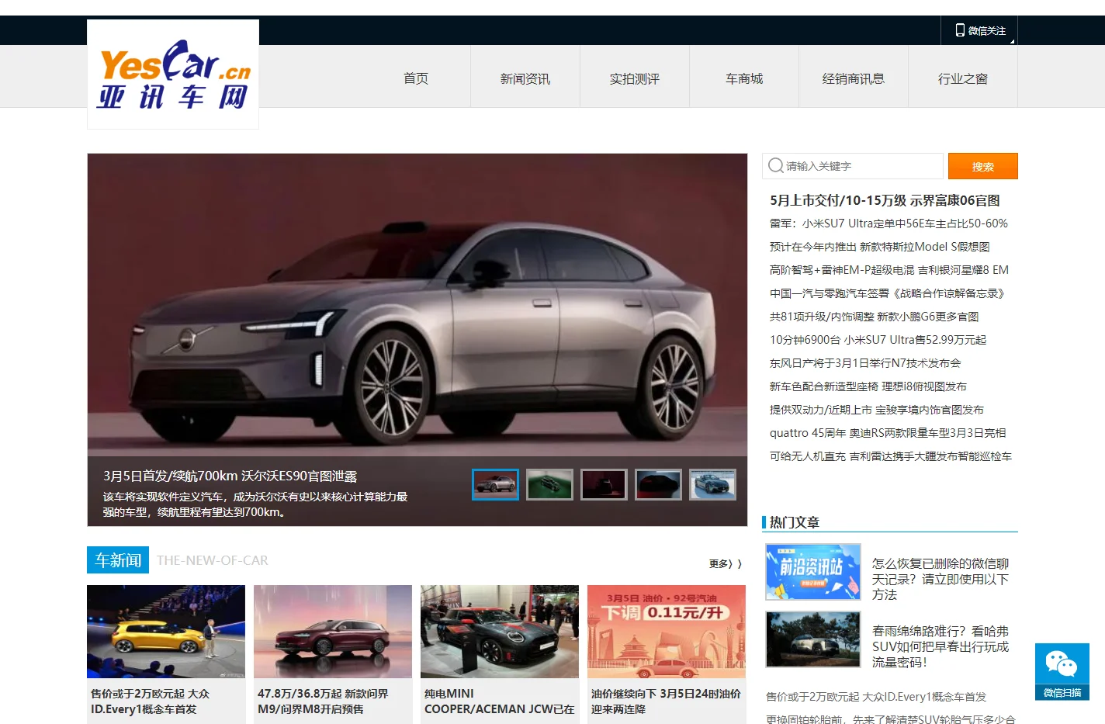Open news title 47.8万/36.8万起 新款问界M9/问界M8开启预售
Viewport: 1105px width, 724px height.
click(323, 701)
